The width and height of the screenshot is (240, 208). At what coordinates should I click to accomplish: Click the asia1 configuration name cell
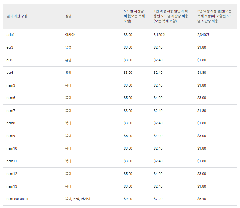pyautogui.click(x=10, y=35)
